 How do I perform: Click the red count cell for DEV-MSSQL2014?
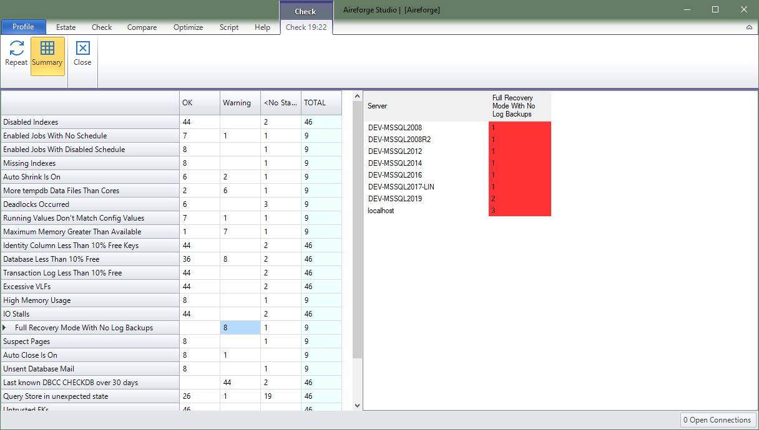point(519,163)
